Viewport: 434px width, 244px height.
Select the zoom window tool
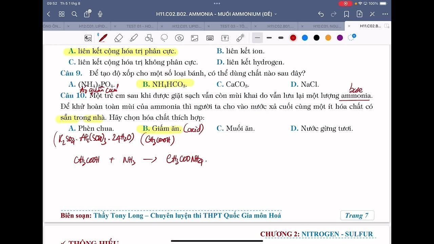pos(88,38)
